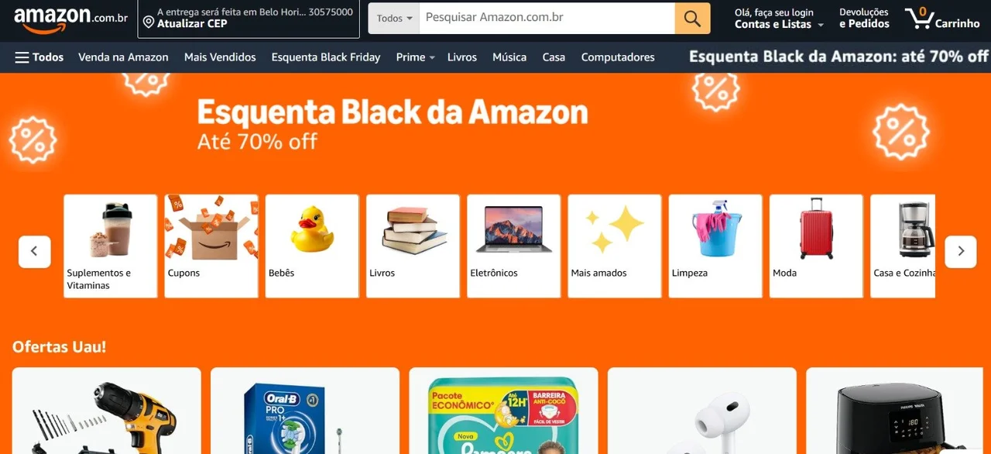991x454 pixels.
Task: Open the AirPods offer in Ofertas Uau
Action: pyautogui.click(x=702, y=411)
